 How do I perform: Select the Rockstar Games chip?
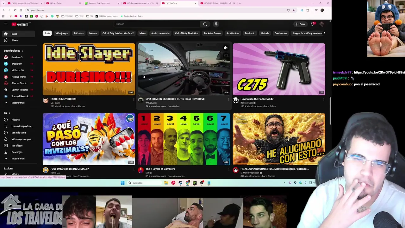[x=212, y=33]
